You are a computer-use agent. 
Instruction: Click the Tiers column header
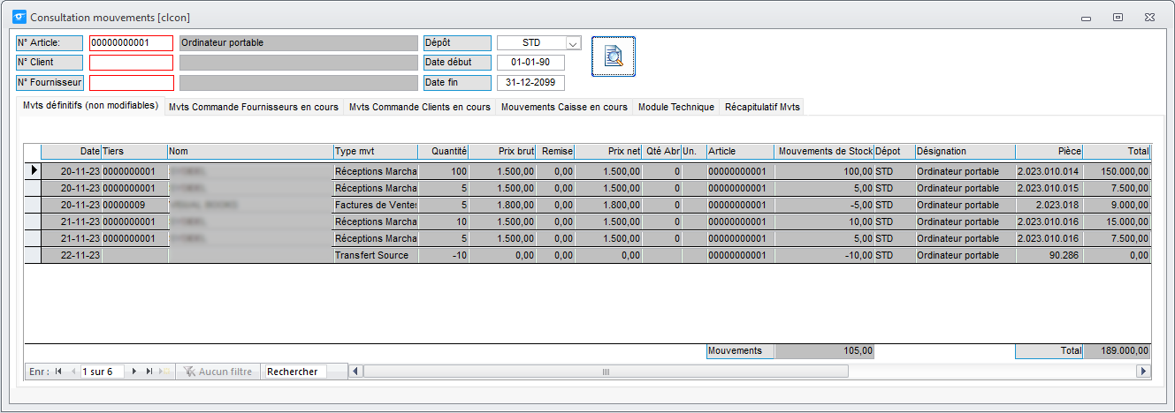coord(134,152)
